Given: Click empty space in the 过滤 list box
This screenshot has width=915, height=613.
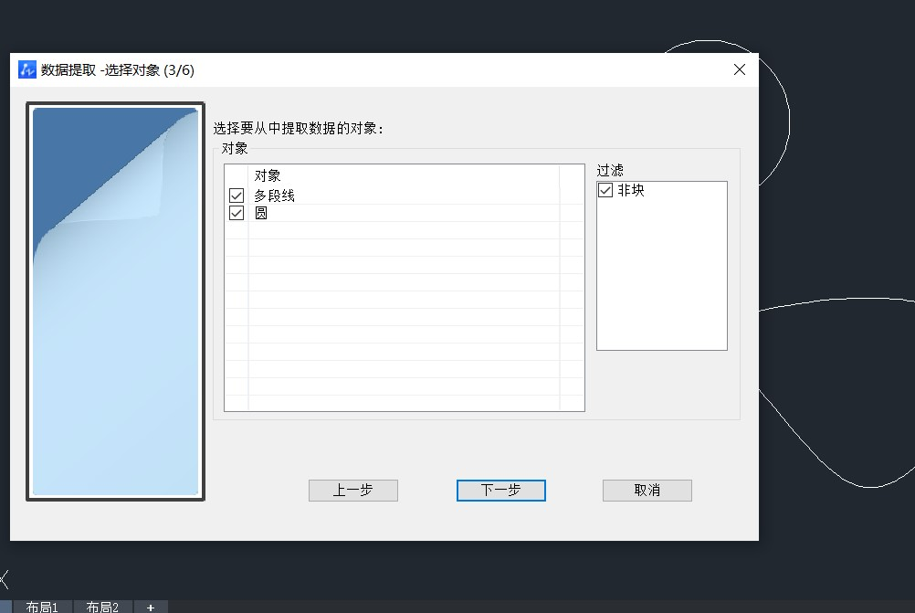Looking at the screenshot, I should tap(661, 274).
